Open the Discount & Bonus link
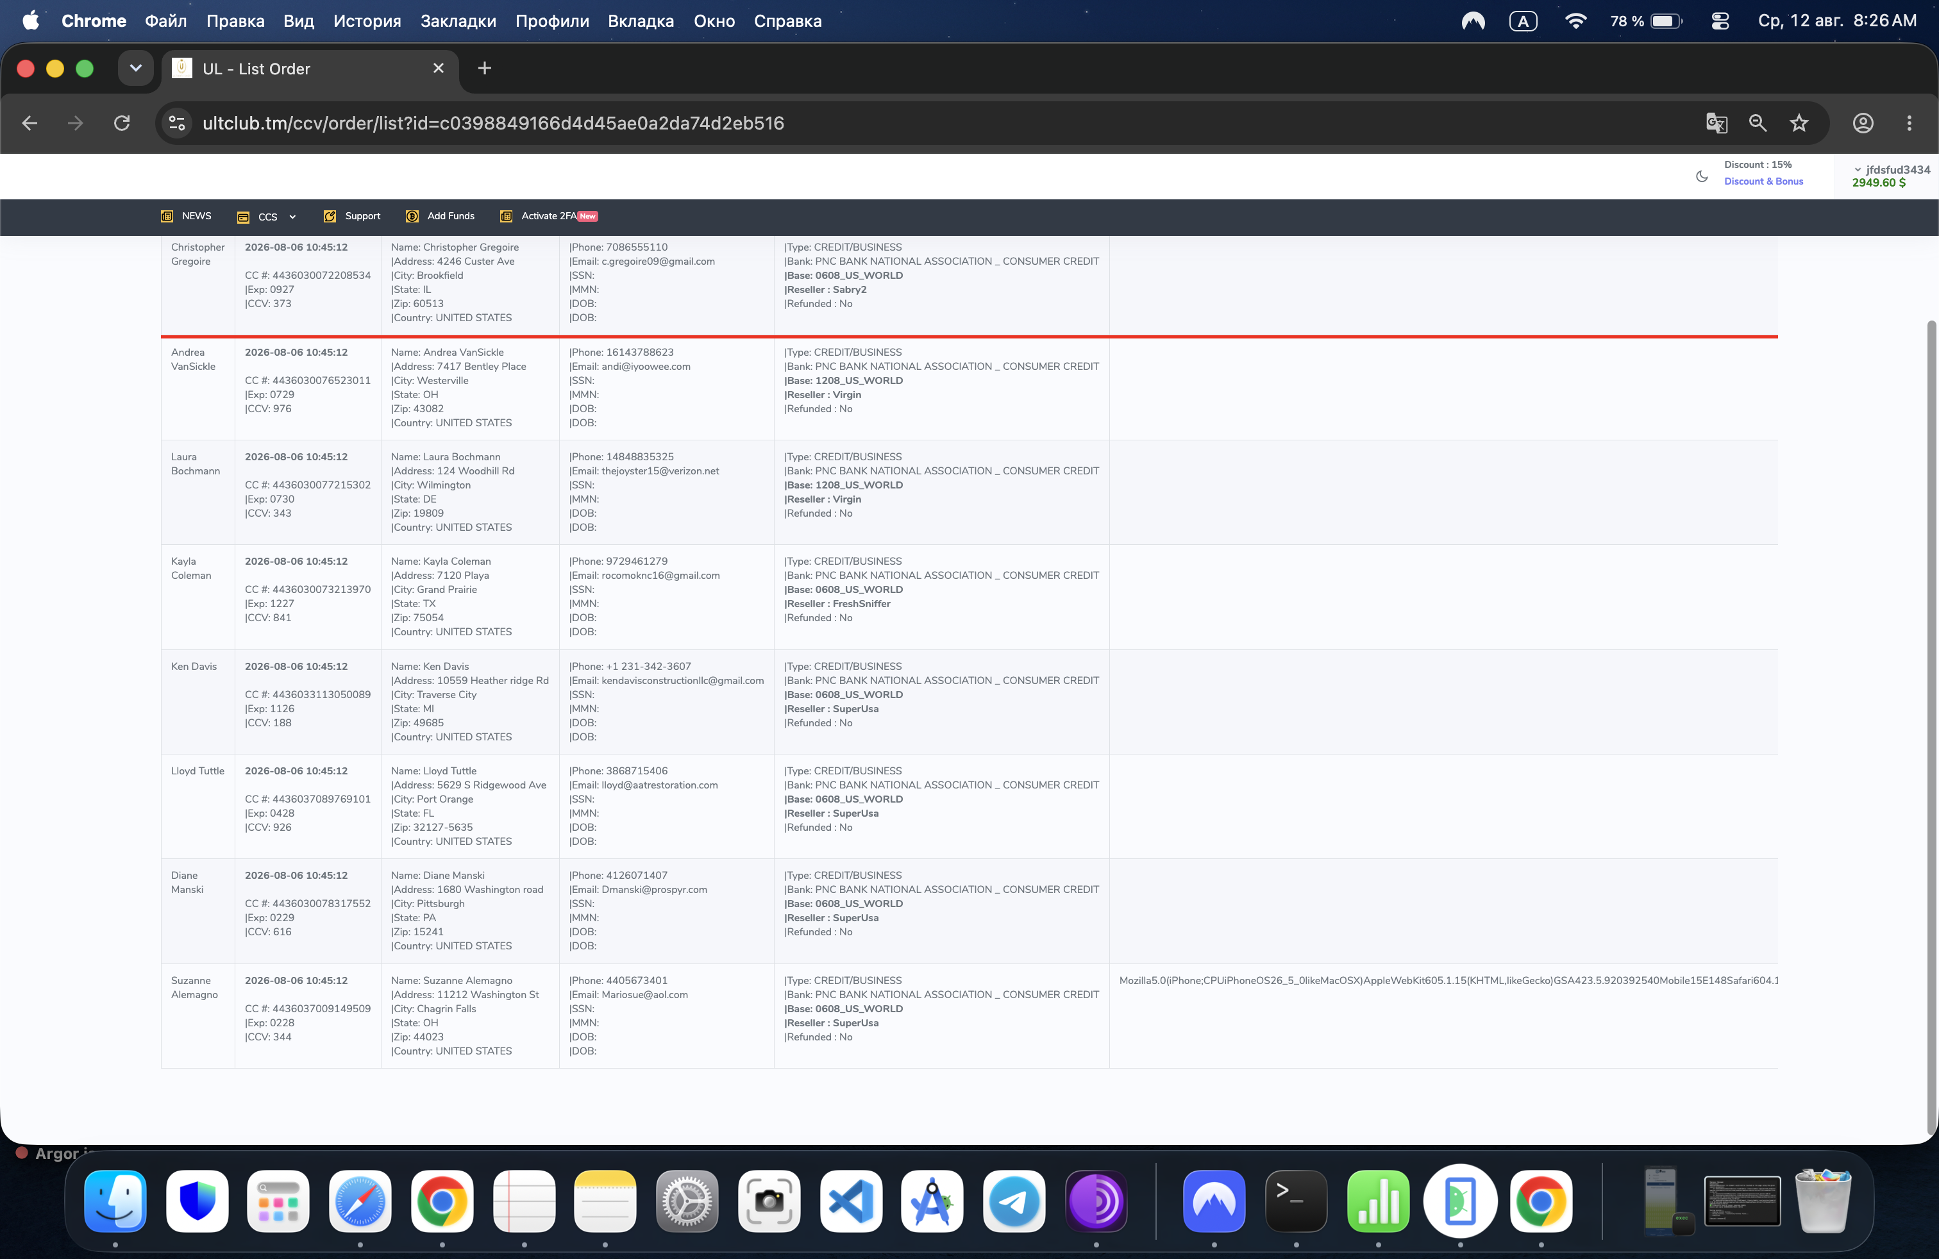 [1763, 181]
